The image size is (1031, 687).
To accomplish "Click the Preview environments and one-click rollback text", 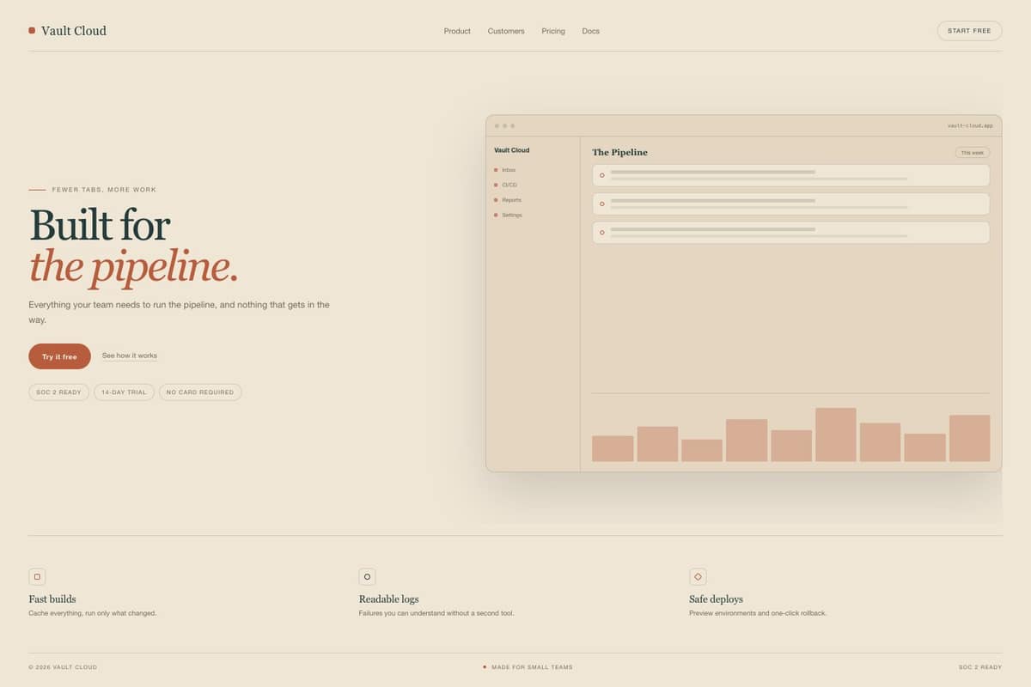I will click(x=758, y=613).
